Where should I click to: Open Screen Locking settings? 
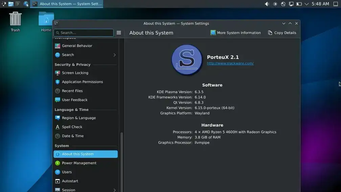tap(86, 73)
